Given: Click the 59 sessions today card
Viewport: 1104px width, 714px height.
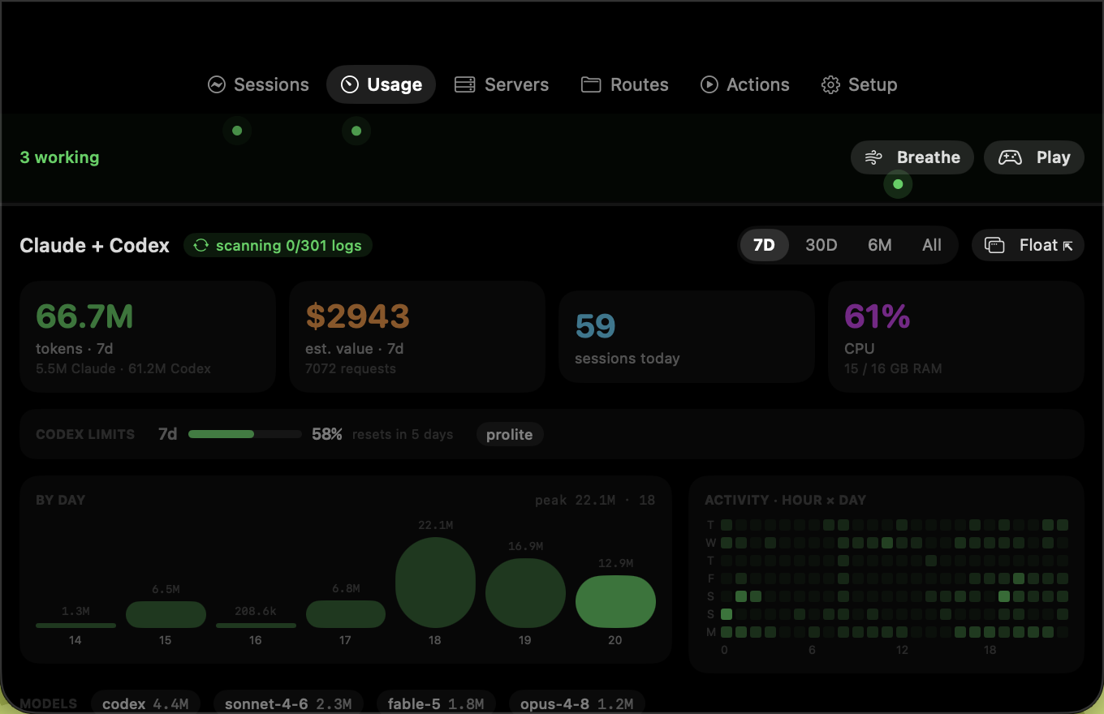Looking at the screenshot, I should 687,337.
